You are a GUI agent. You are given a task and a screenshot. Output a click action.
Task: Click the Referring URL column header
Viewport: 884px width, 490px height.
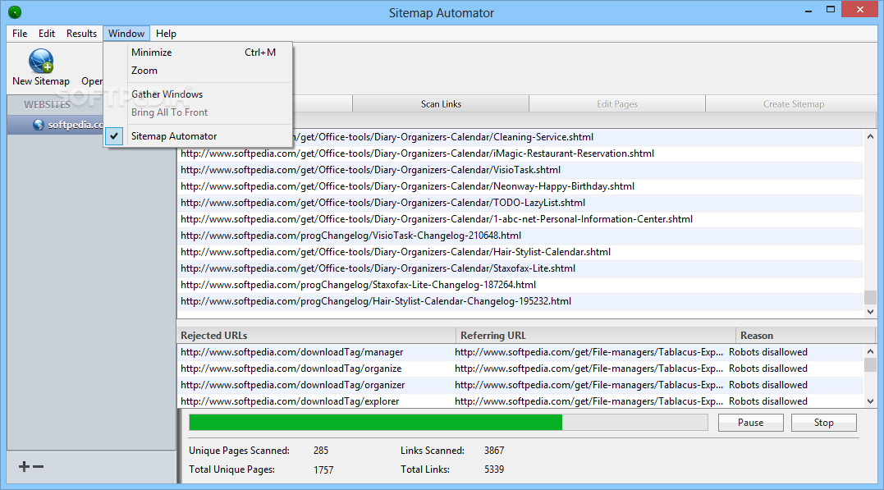point(595,336)
